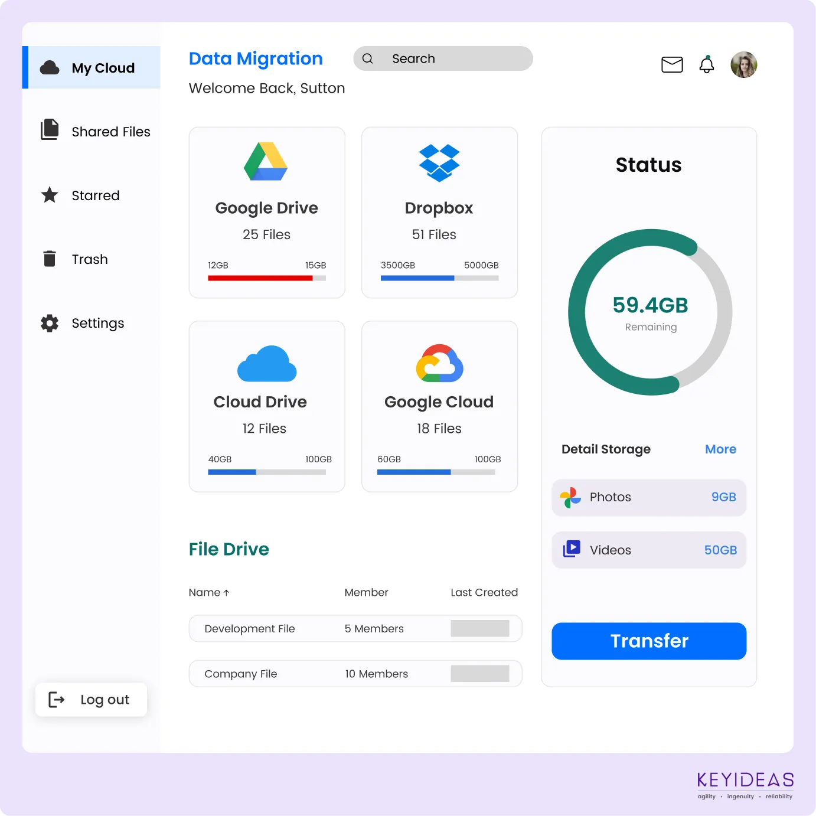Click the Shared Files document icon
This screenshot has width=816, height=816.
pos(50,129)
